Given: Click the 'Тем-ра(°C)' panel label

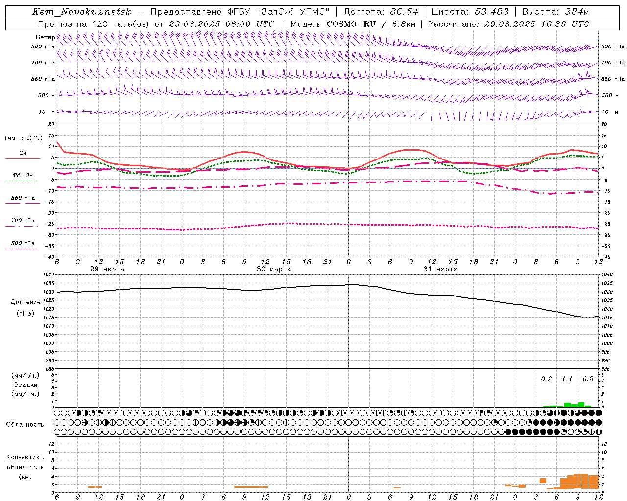Looking at the screenshot, I should tap(23, 138).
